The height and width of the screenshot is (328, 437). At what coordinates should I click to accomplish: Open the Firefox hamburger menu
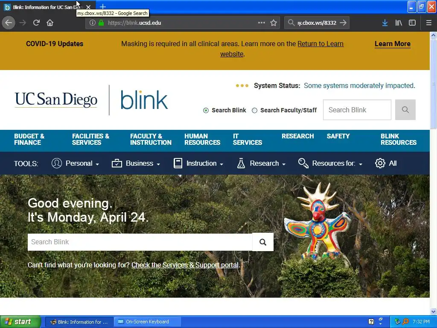tap(429, 23)
